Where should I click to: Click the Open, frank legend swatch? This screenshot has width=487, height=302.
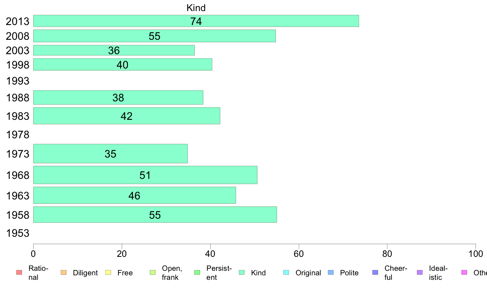[x=152, y=272]
